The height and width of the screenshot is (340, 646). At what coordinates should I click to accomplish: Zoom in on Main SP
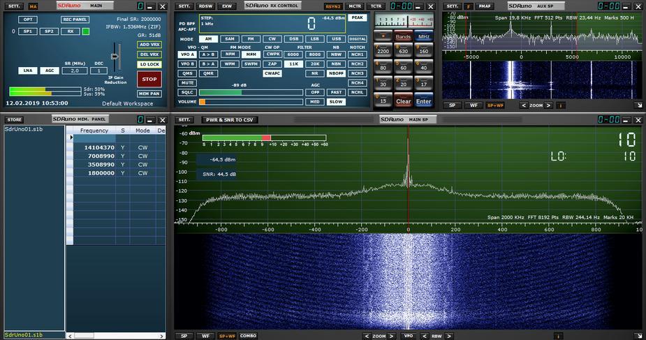point(391,336)
